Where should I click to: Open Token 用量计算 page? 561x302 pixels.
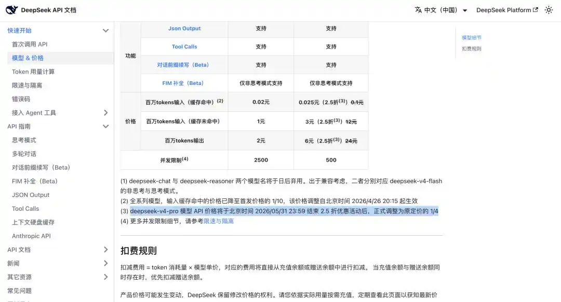coord(33,72)
